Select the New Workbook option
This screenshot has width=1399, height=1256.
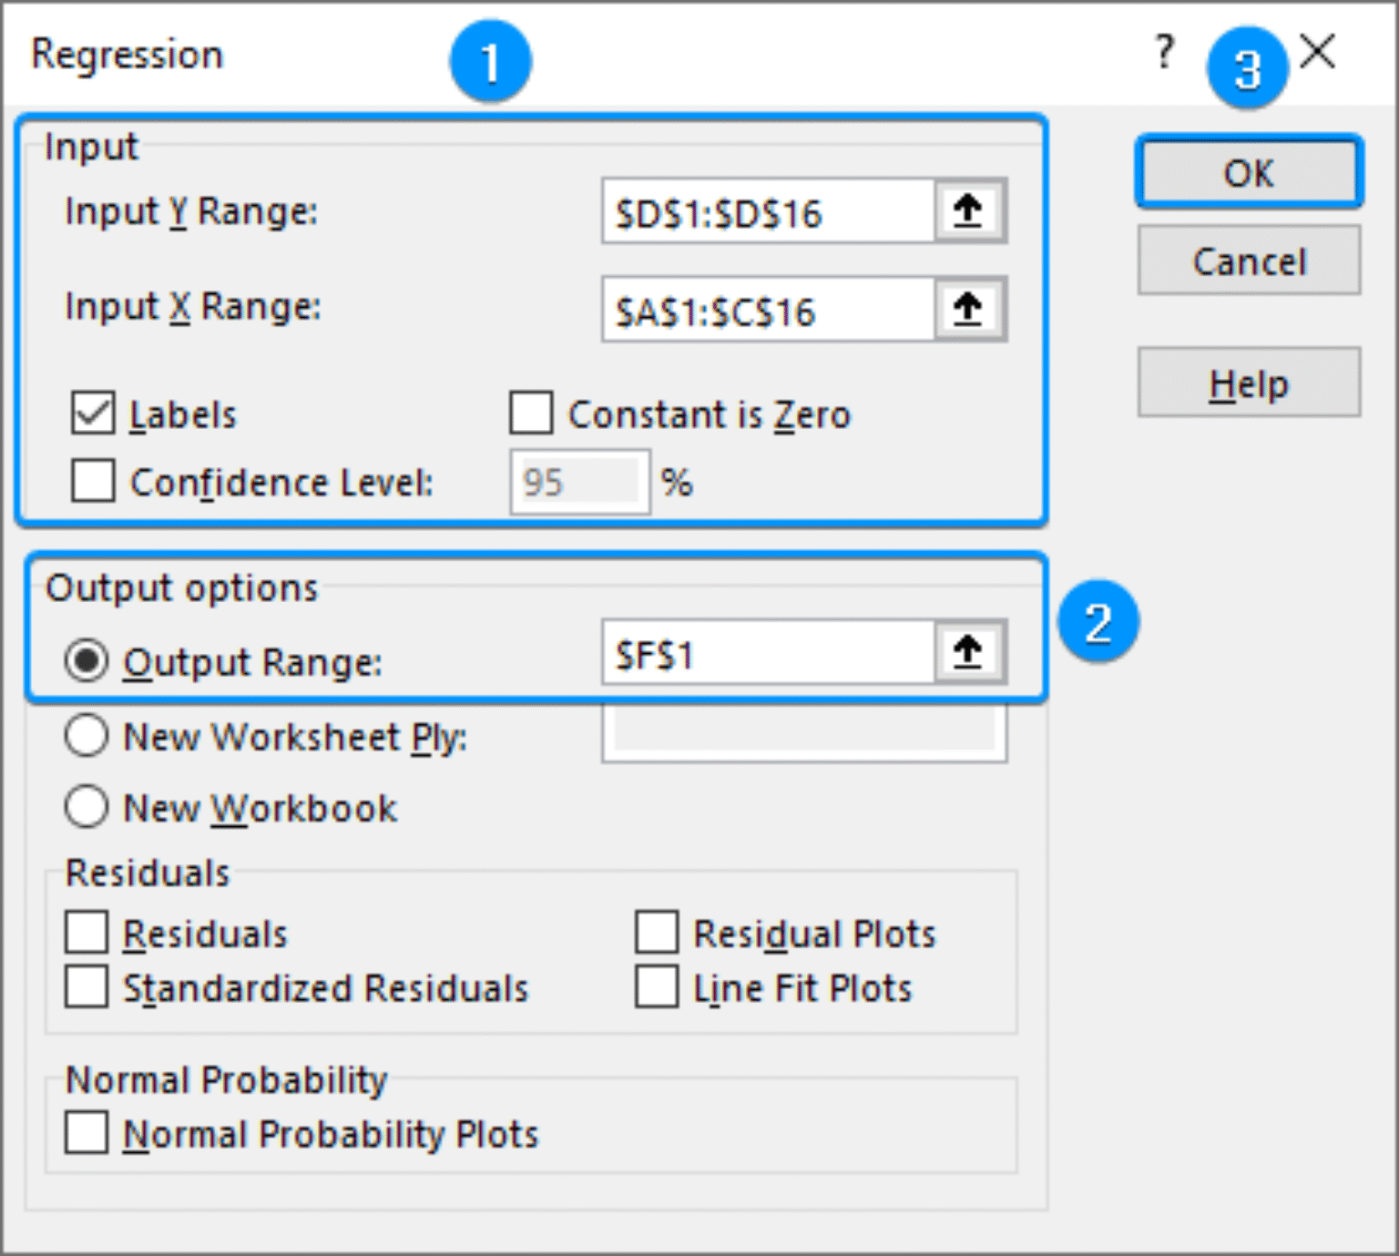[x=87, y=807]
